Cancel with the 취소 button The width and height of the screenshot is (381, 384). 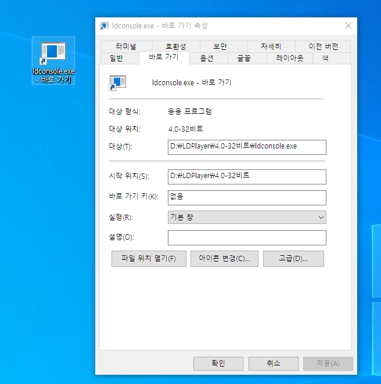tap(274, 364)
